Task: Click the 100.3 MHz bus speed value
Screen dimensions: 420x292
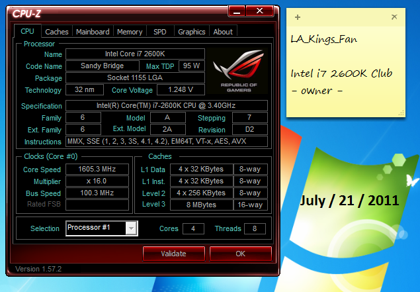Action: (x=97, y=193)
